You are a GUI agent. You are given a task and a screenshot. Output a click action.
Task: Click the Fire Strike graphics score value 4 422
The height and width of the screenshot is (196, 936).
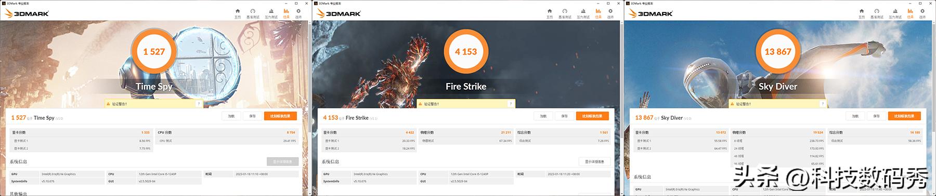[x=410, y=133]
